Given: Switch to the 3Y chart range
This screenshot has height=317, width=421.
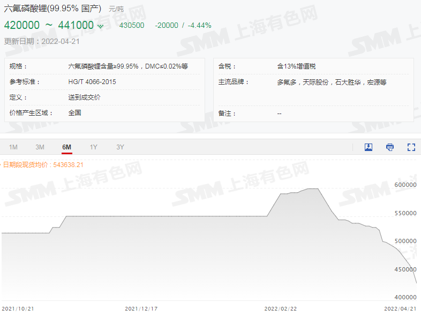Looking at the screenshot, I should tap(120, 147).
